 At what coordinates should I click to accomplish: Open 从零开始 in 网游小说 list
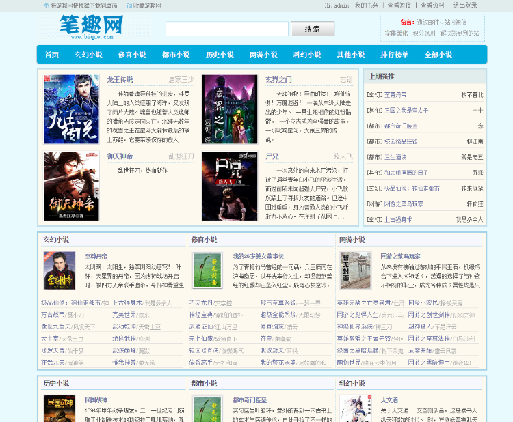[420, 350]
